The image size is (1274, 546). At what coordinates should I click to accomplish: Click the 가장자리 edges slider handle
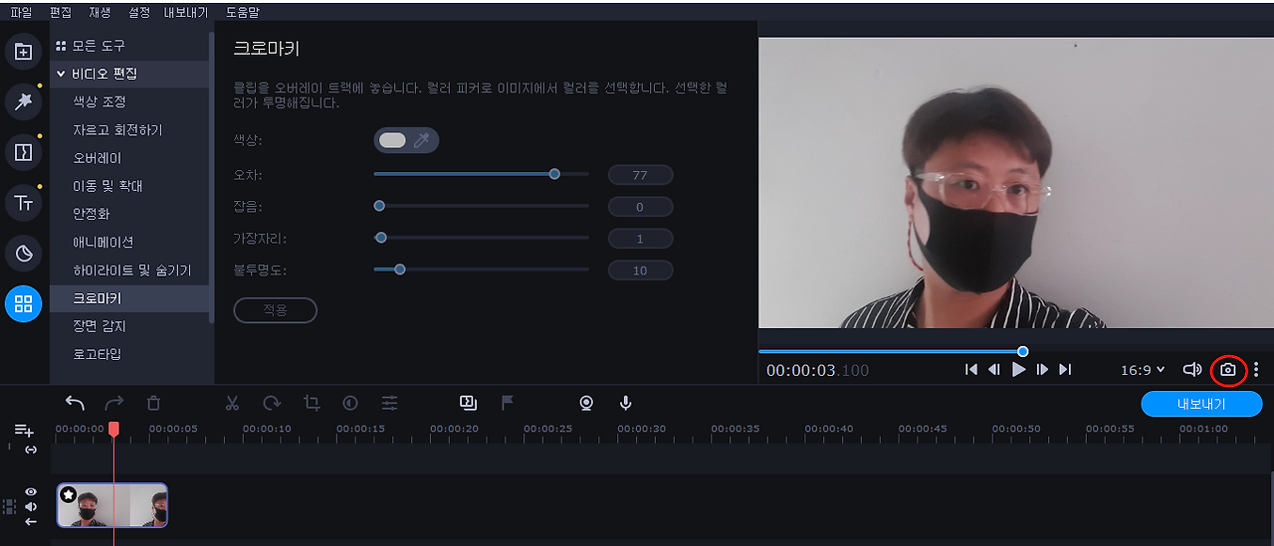[x=380, y=238]
